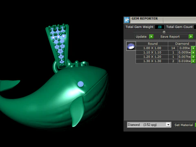Click the 0.016tw weight cell

point(185,61)
